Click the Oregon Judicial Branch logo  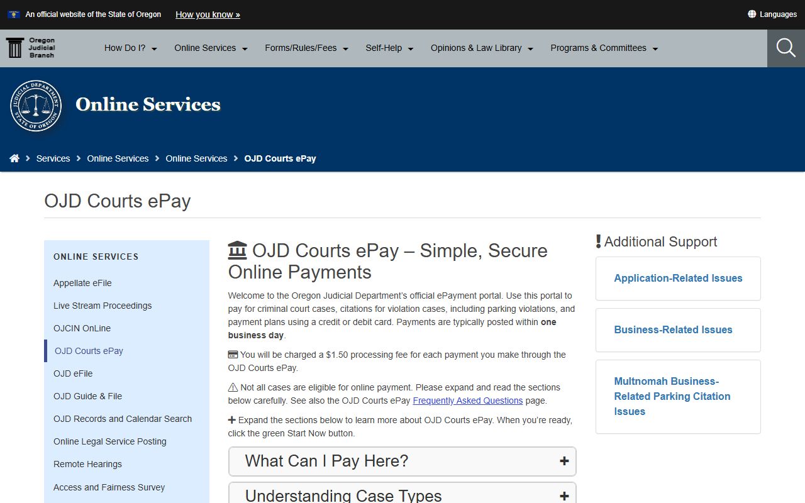coord(31,48)
